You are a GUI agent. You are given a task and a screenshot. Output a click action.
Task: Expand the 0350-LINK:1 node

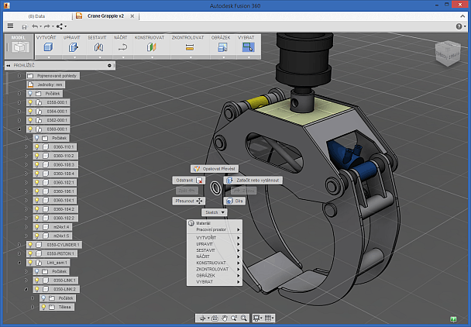coord(26,281)
